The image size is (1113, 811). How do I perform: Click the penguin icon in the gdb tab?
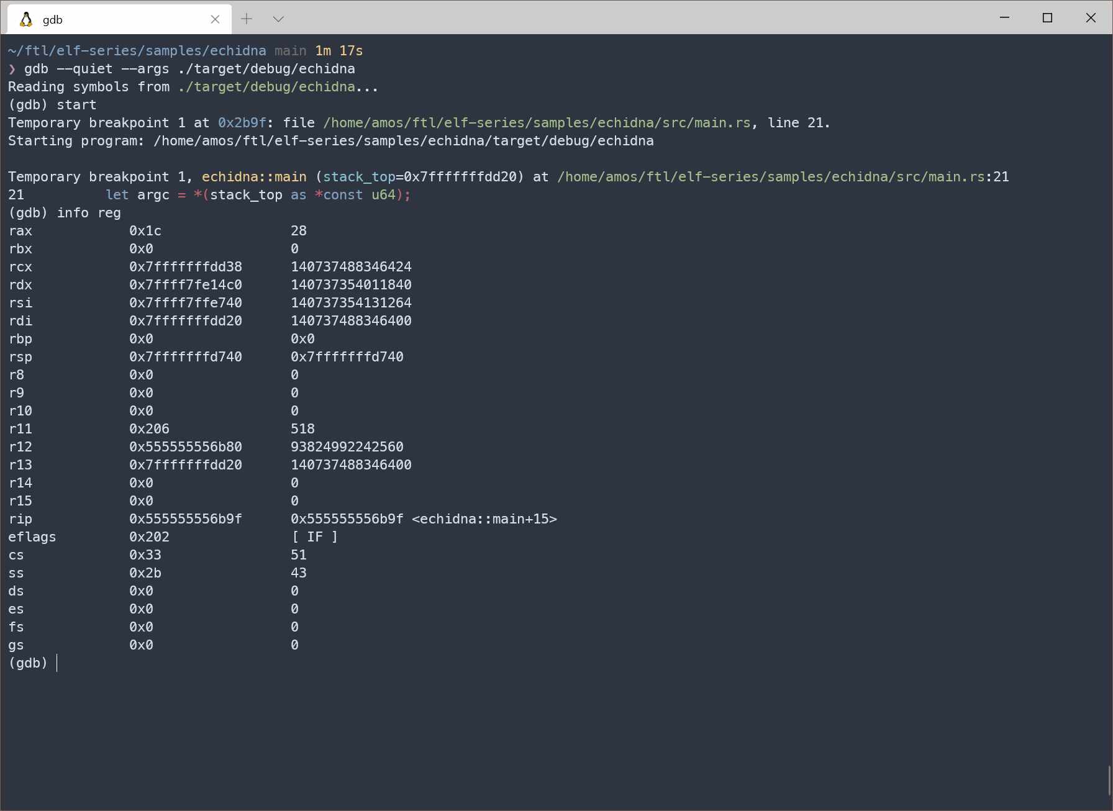click(26, 19)
